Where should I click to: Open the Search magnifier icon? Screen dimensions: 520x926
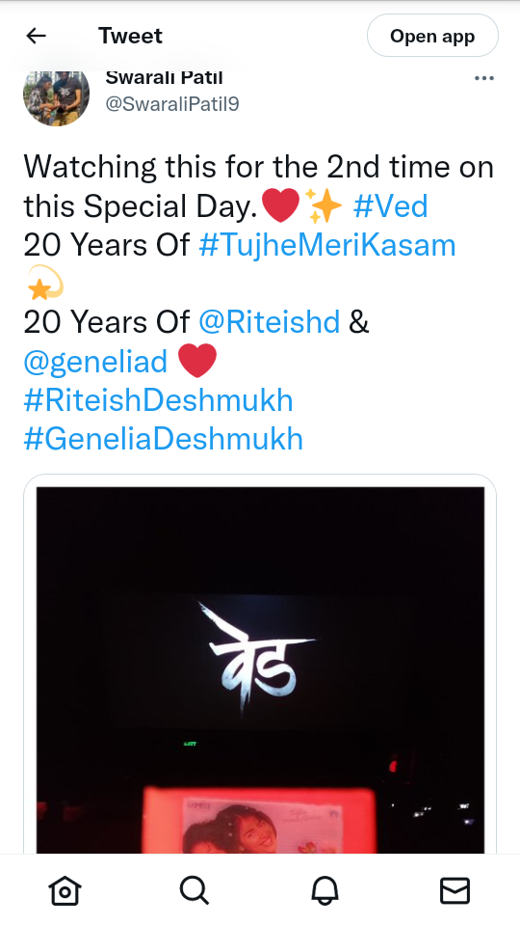pyautogui.click(x=195, y=890)
